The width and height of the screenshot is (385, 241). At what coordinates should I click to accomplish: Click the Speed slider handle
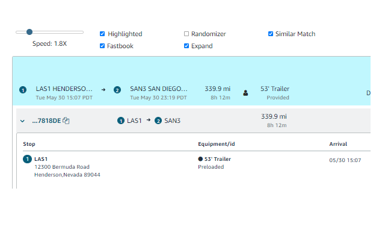[29, 32]
